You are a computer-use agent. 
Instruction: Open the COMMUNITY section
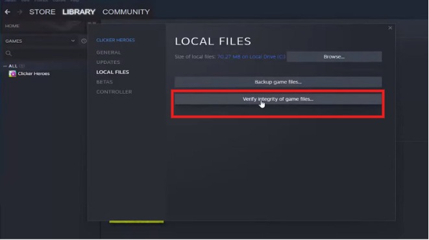click(x=126, y=12)
